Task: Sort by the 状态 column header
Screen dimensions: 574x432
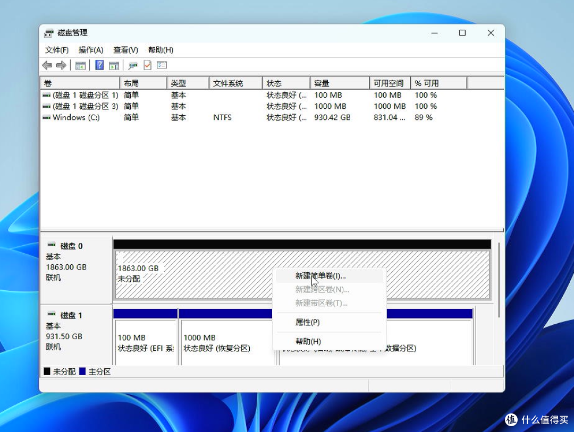Action: coord(286,83)
